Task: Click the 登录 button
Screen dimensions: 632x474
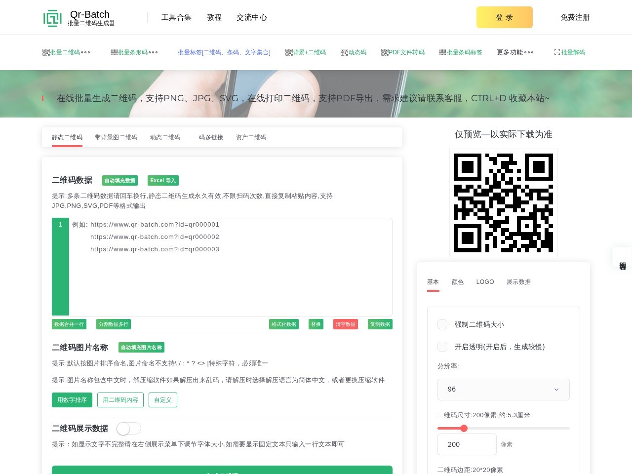Action: (505, 17)
